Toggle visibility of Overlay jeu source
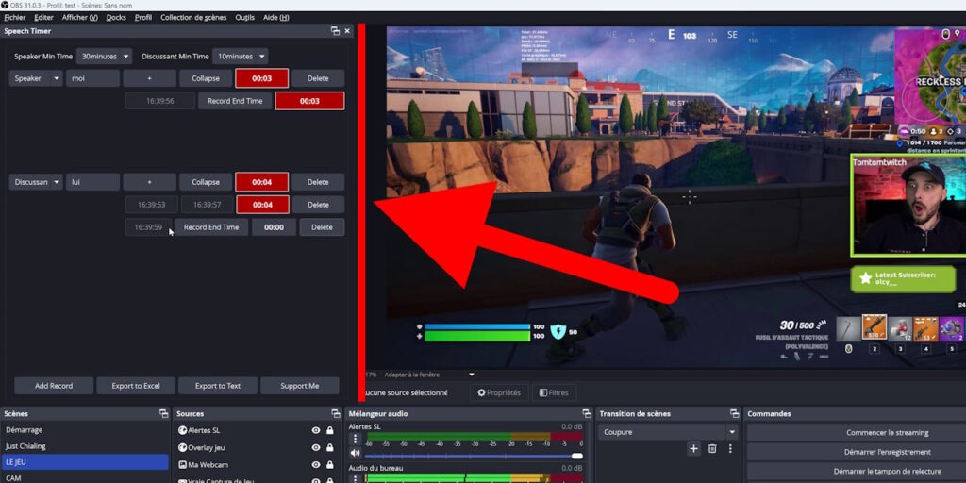Viewport: 966px width, 483px height. (x=316, y=447)
